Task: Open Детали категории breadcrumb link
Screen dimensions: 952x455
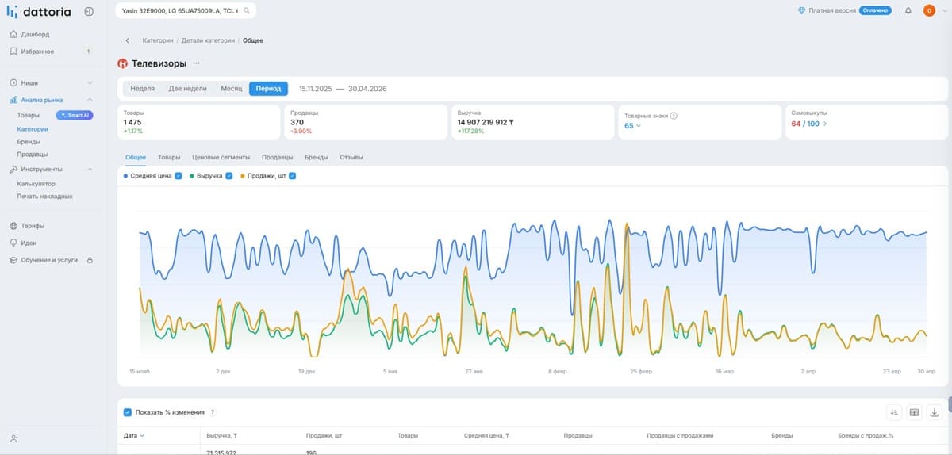Action: coord(208,40)
